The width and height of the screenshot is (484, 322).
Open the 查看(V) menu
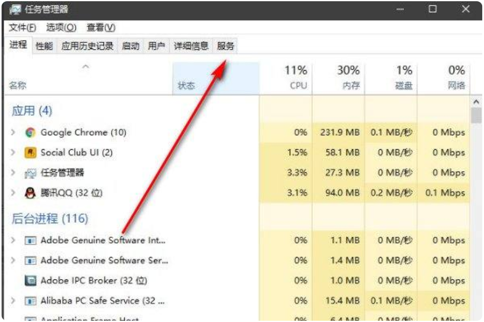coord(101,28)
